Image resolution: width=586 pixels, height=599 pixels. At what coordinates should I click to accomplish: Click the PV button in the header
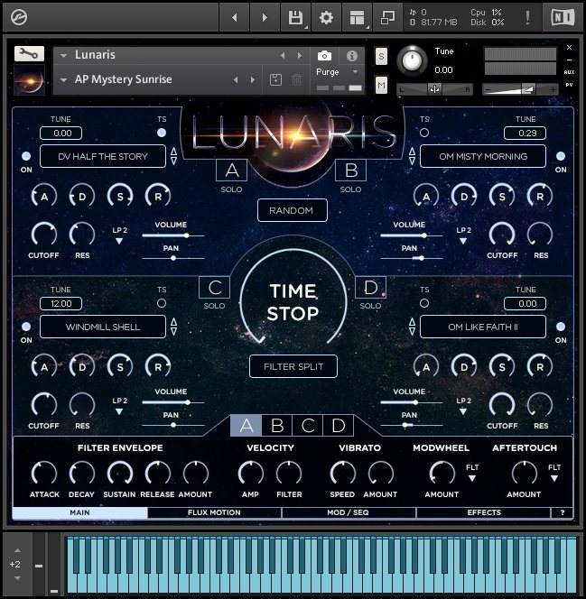pos(569,85)
